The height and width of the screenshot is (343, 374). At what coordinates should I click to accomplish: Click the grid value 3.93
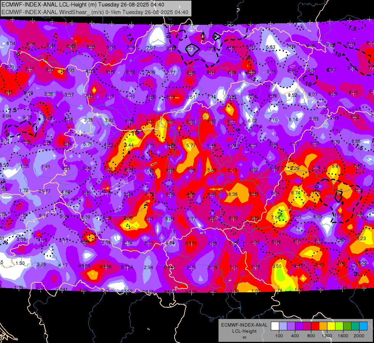[x=70, y=70]
